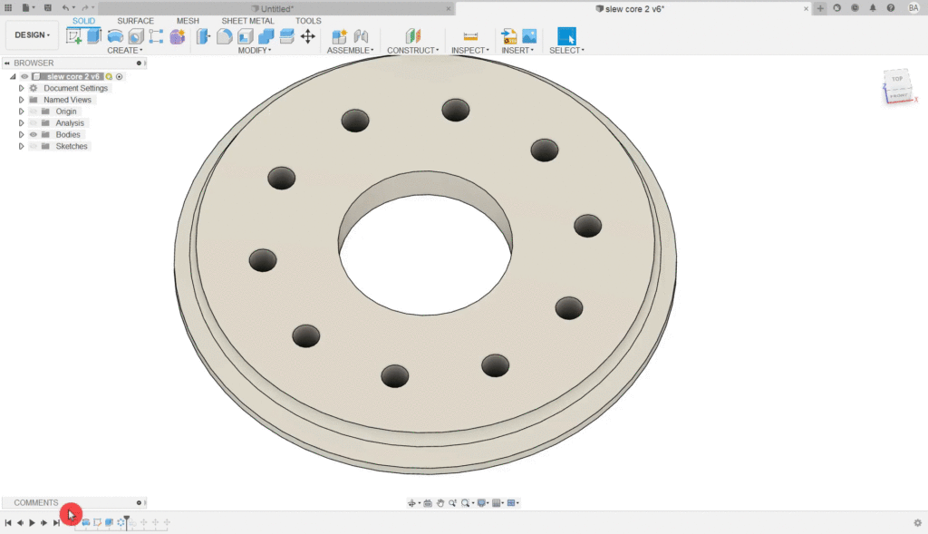Click the timeline position marker
This screenshot has width=928, height=534.
pos(127,521)
